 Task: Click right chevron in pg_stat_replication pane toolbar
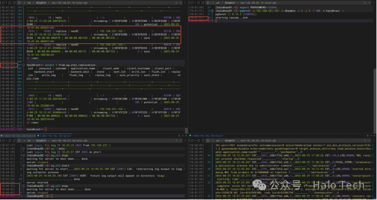pyautogui.click(x=176, y=3)
